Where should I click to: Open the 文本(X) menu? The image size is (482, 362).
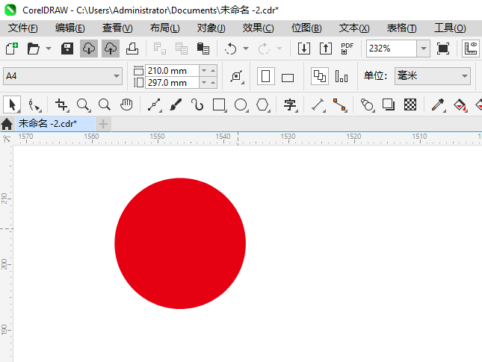pyautogui.click(x=354, y=28)
